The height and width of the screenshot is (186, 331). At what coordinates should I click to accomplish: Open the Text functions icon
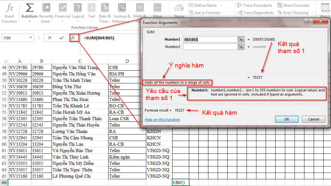[91, 8]
